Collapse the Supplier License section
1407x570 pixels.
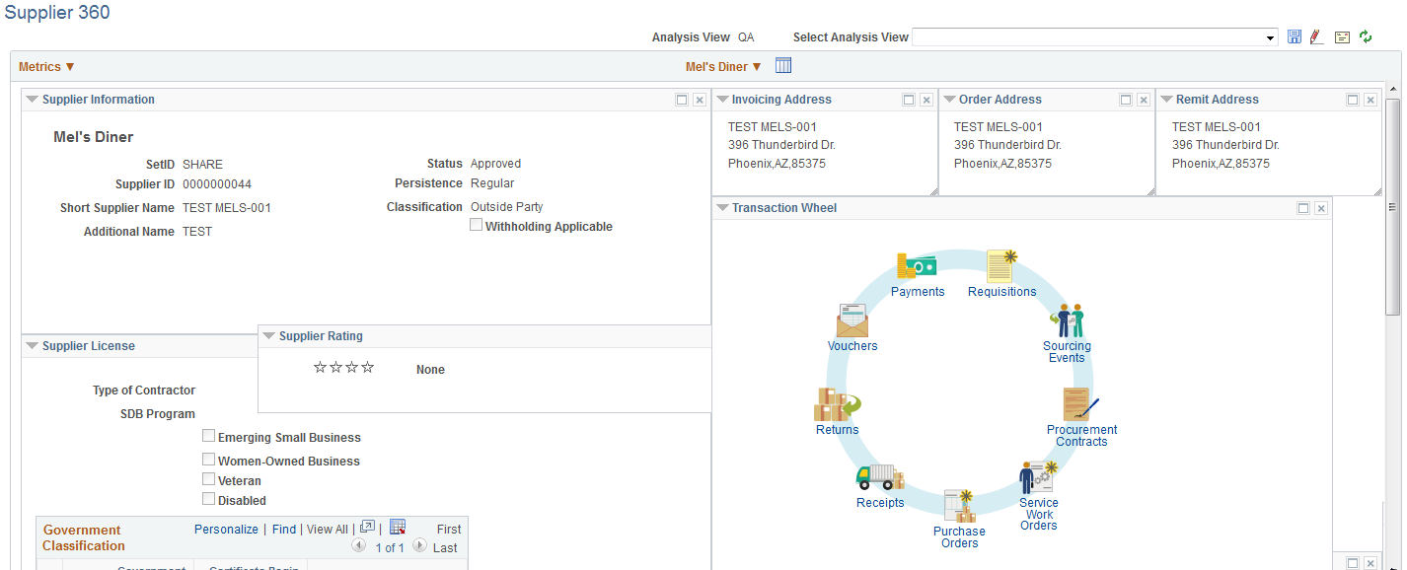click(x=33, y=346)
